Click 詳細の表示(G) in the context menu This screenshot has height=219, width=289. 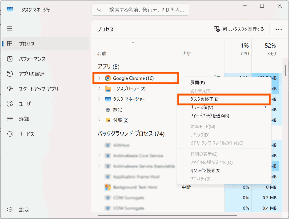204,154
